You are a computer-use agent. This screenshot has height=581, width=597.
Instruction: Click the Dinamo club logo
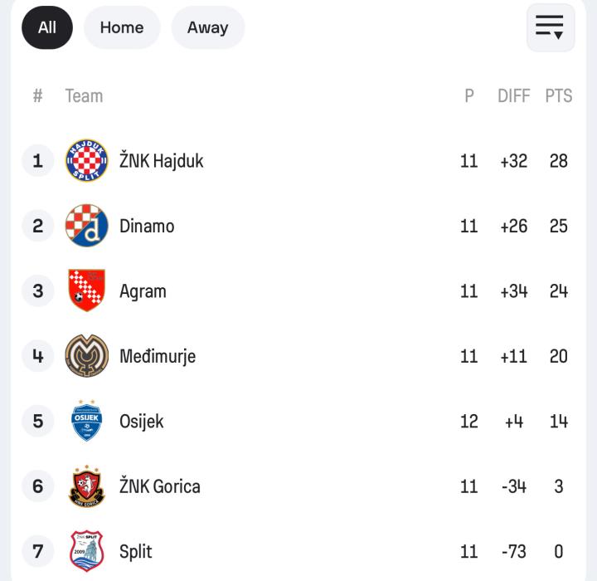click(87, 226)
